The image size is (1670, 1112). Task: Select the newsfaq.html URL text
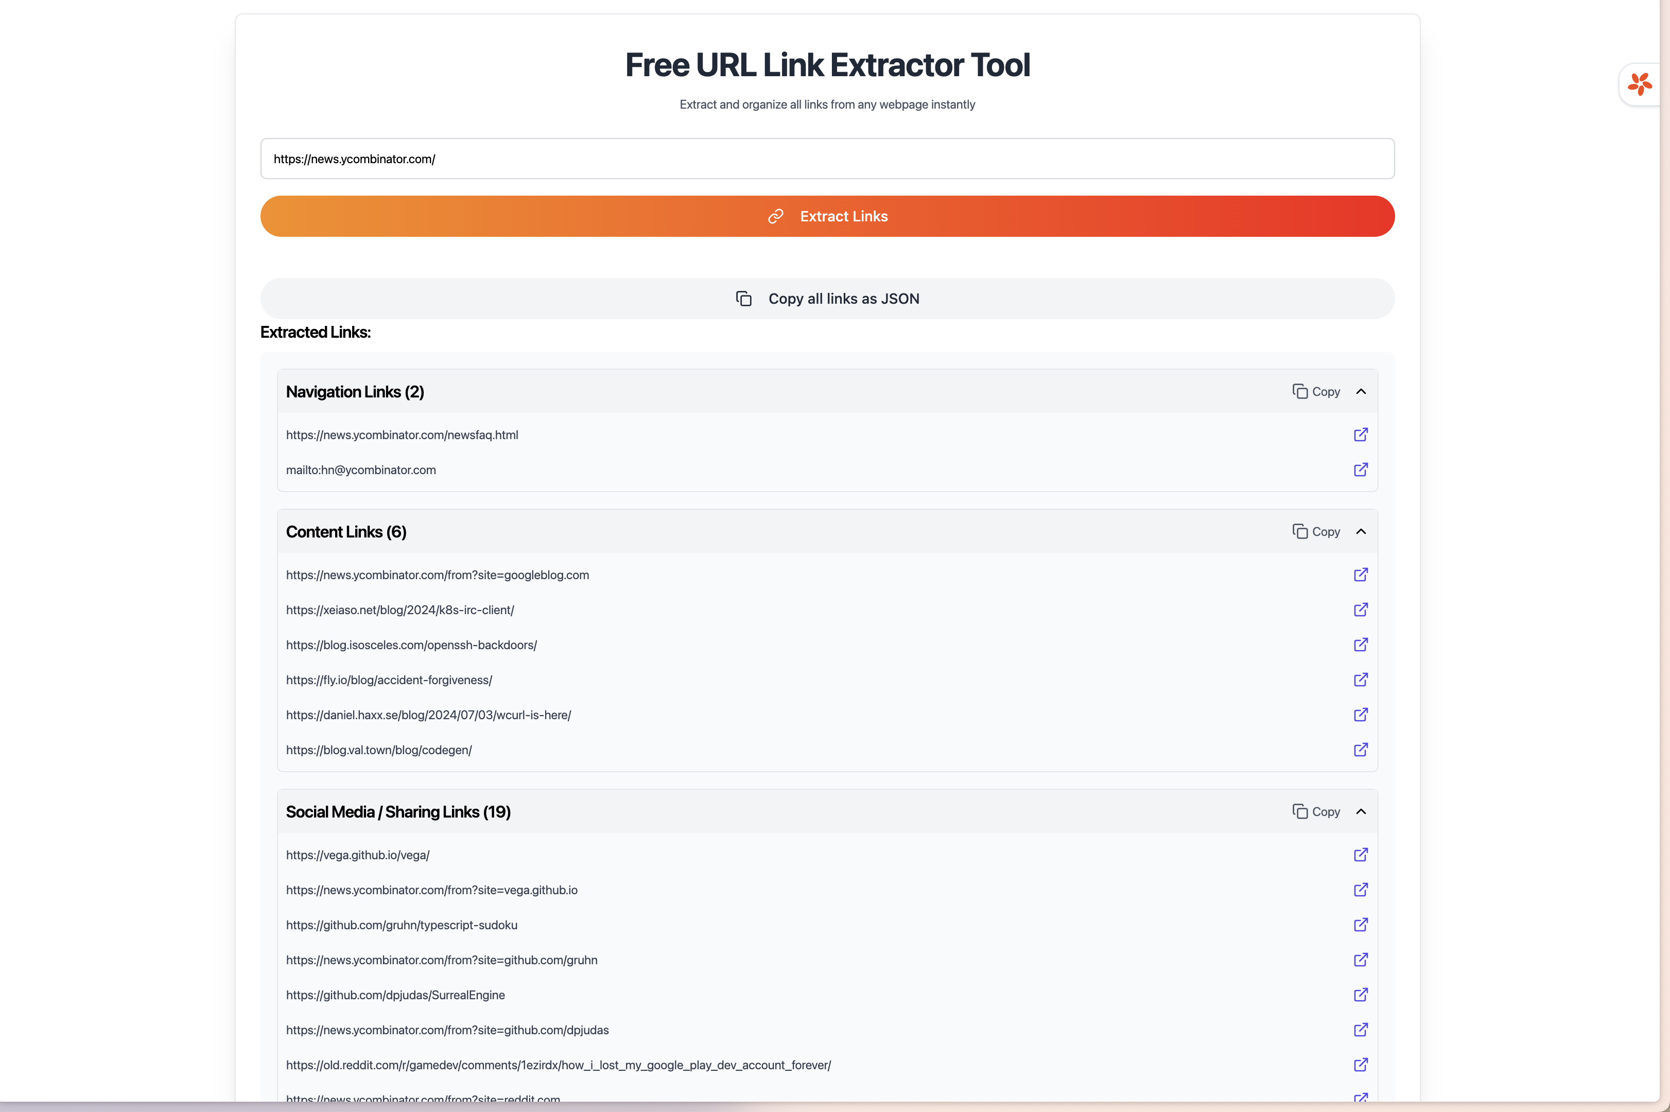pos(402,435)
